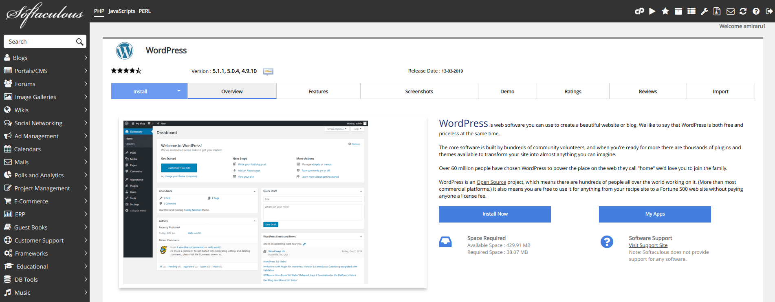
Task: Expand Customer Support chevron
Action: tap(86, 240)
